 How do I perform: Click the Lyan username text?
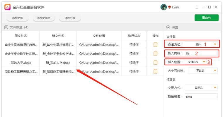click(175, 7)
